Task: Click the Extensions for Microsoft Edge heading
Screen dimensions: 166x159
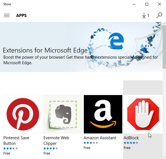Action: [45, 50]
